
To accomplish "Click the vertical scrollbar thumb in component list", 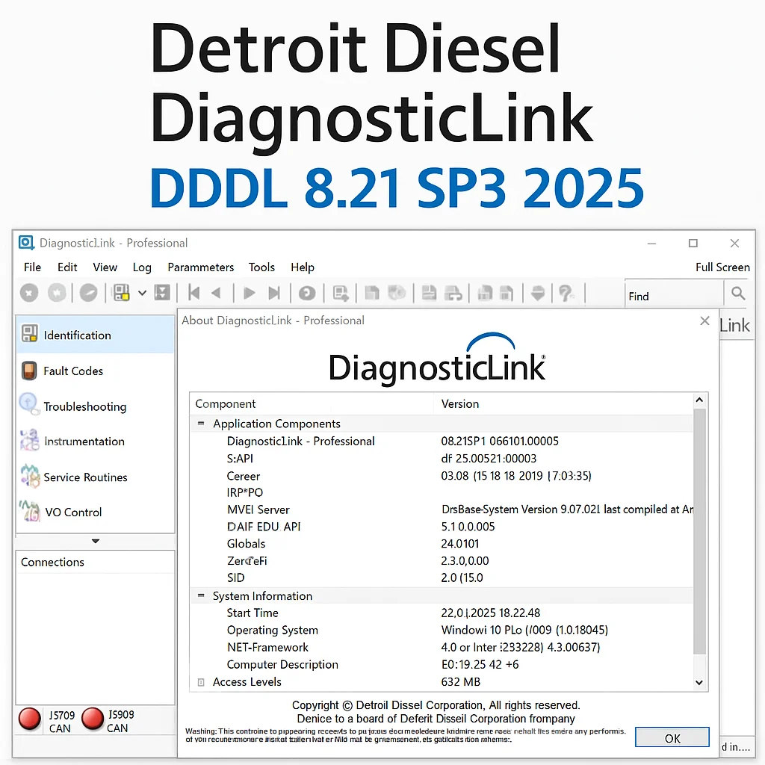I will 699,531.
